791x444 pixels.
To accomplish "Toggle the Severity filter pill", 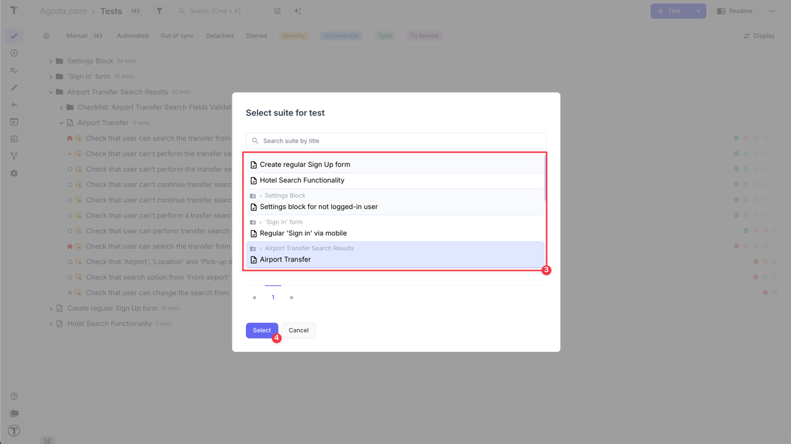I will [x=294, y=36].
